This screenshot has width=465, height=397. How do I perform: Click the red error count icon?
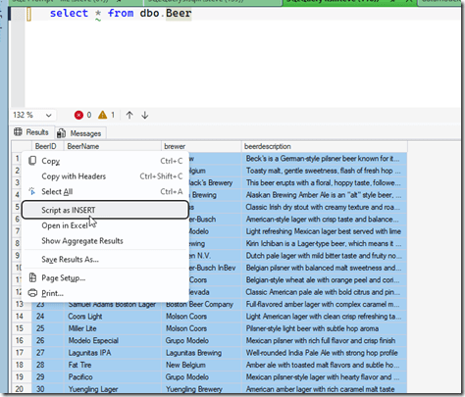[x=78, y=115]
